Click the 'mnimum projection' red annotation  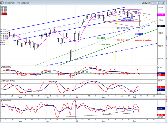143,40
